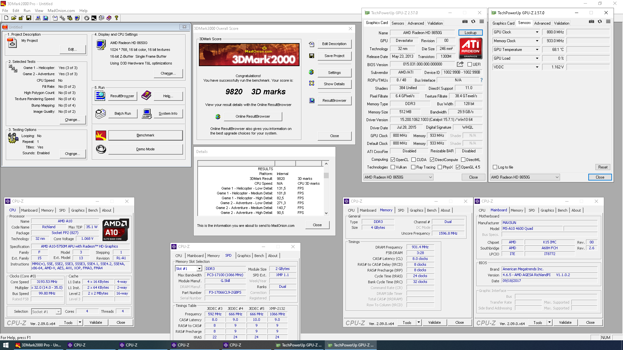Toggle the OpenCL checkbox in GPU-Z
Image resolution: width=623 pixels, height=350 pixels.
(x=393, y=160)
